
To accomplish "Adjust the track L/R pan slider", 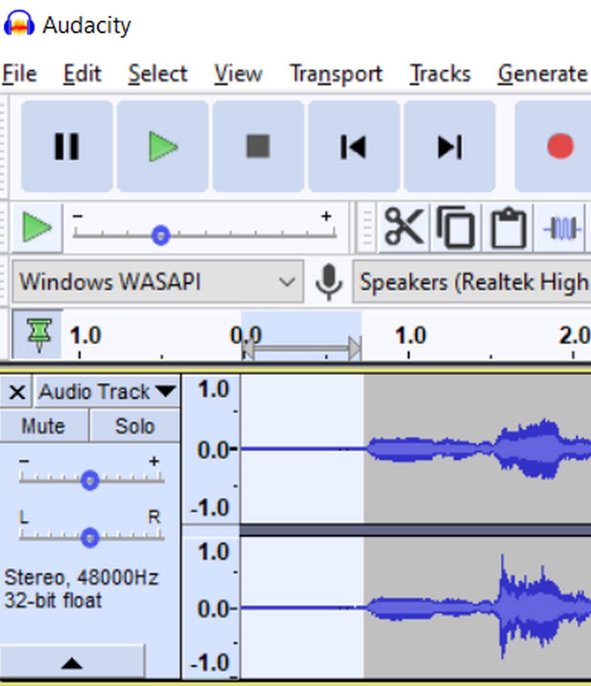I will point(90,537).
